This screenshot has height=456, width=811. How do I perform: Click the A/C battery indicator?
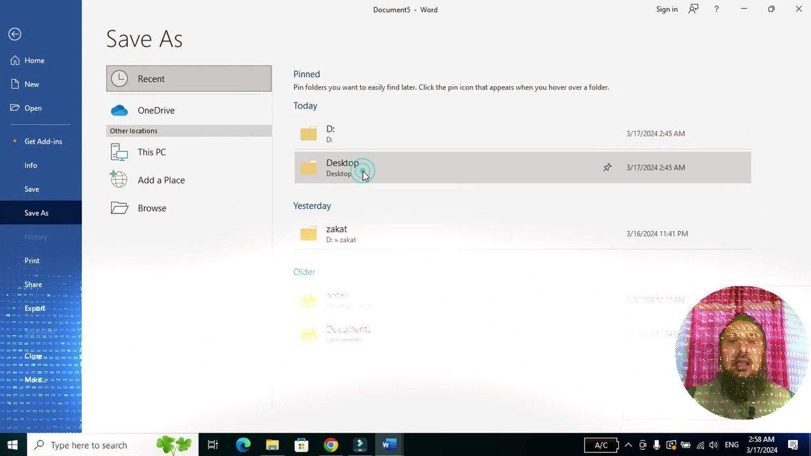click(601, 445)
